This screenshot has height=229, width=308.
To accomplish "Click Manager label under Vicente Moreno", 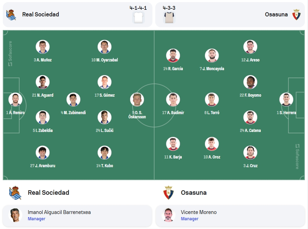I will click(x=189, y=219).
